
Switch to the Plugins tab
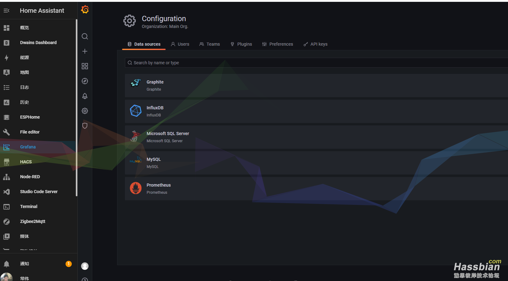coord(241,44)
